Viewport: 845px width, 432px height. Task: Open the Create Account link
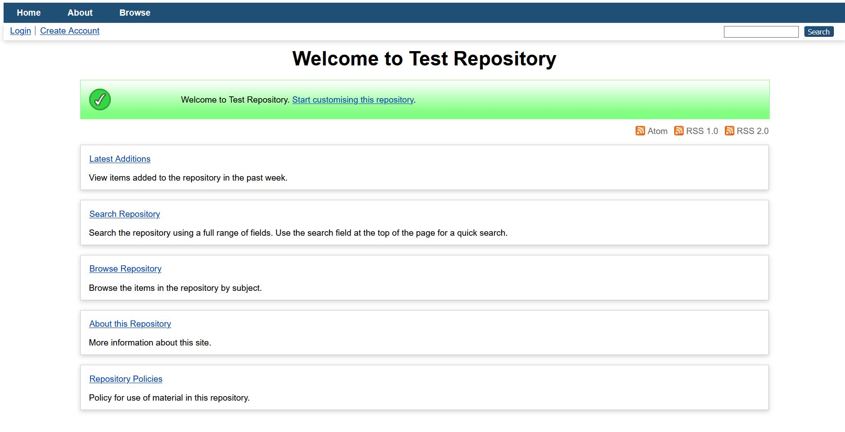(x=69, y=30)
